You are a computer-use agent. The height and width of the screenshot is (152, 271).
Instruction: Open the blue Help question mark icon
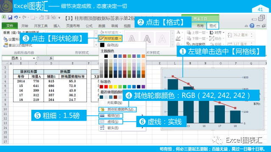tap(252, 26)
